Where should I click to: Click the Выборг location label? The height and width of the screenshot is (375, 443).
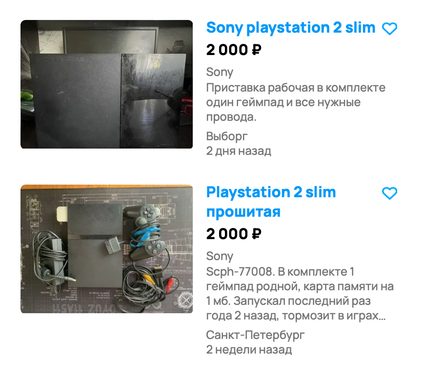(227, 136)
